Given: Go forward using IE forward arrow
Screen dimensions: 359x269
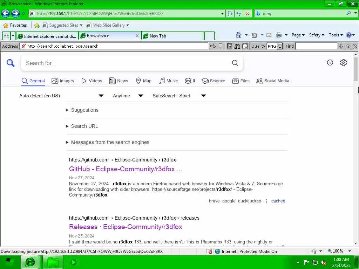Looking at the screenshot, I should pos(15,14).
